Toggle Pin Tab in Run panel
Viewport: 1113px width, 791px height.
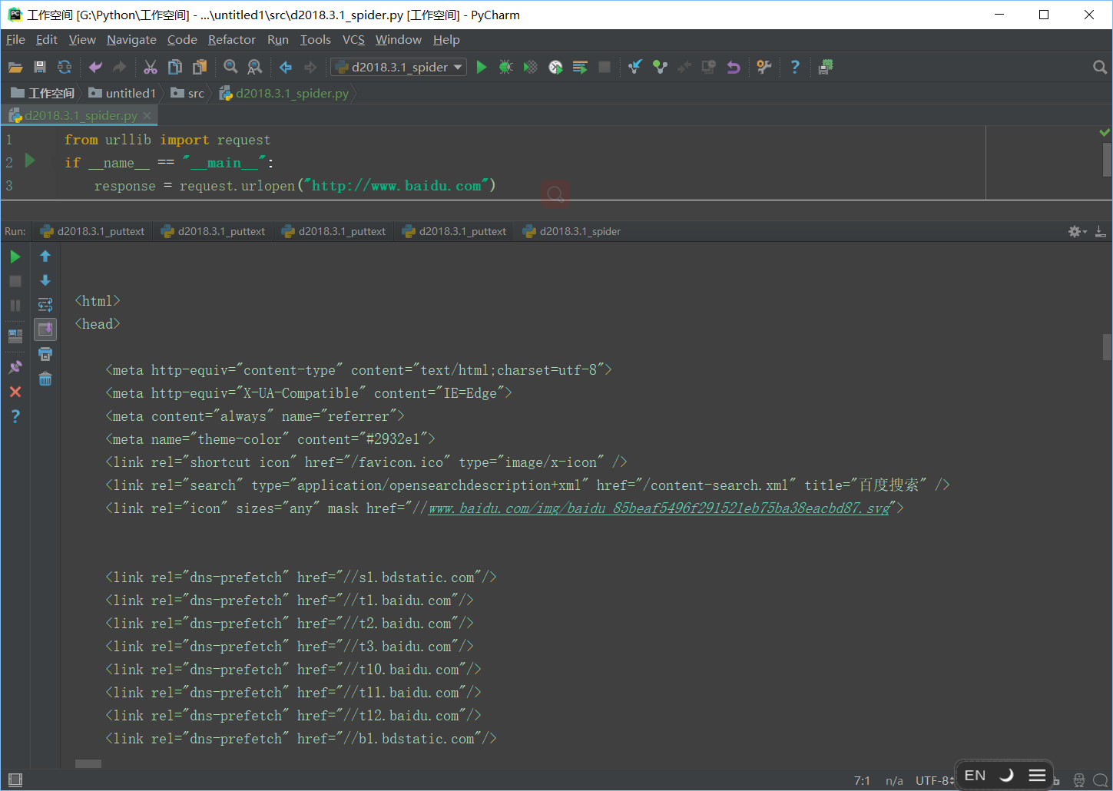(15, 367)
